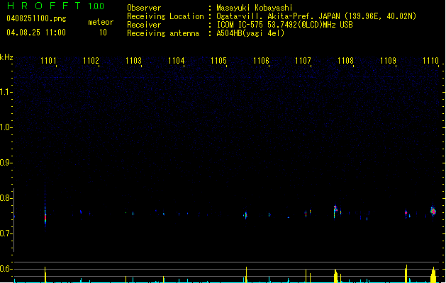Select the A504HB(yagi 4el) antenna text
Screen dimensions: 446x283
point(250,33)
